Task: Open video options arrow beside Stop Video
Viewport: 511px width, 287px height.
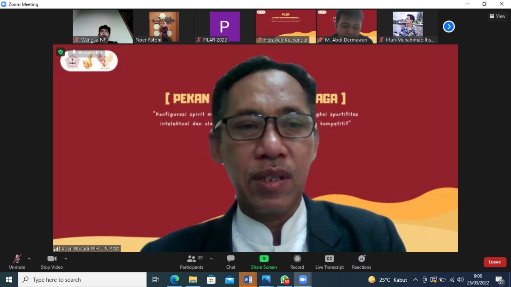Action: (66, 259)
